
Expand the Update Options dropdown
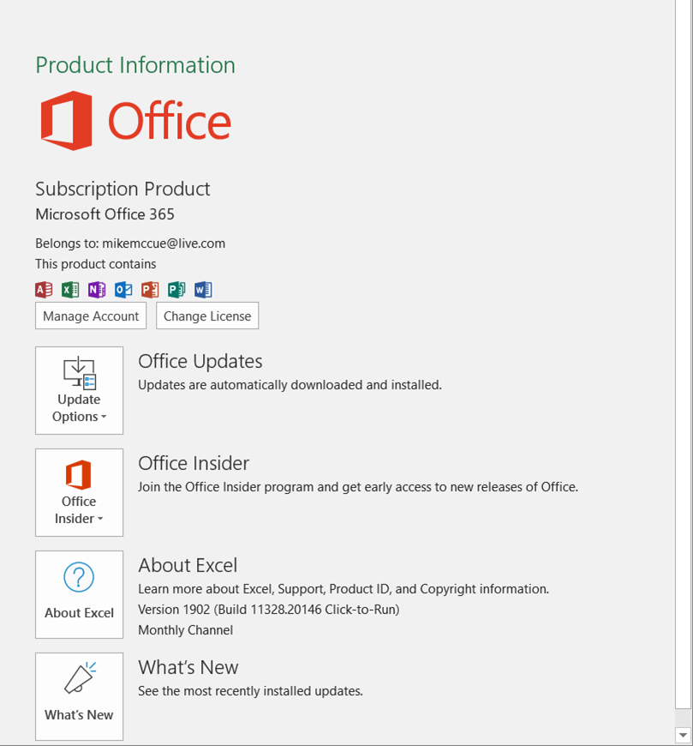[x=80, y=390]
